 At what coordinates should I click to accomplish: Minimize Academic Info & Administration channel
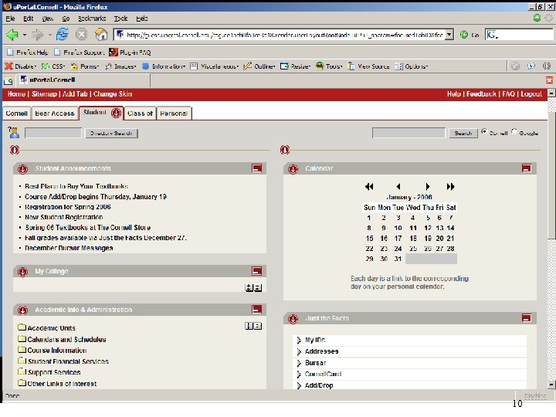pos(256,309)
